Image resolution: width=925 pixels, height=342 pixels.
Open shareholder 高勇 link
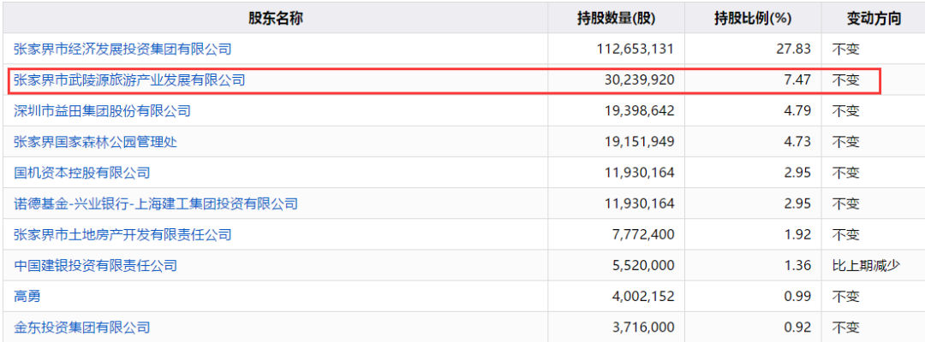27,297
